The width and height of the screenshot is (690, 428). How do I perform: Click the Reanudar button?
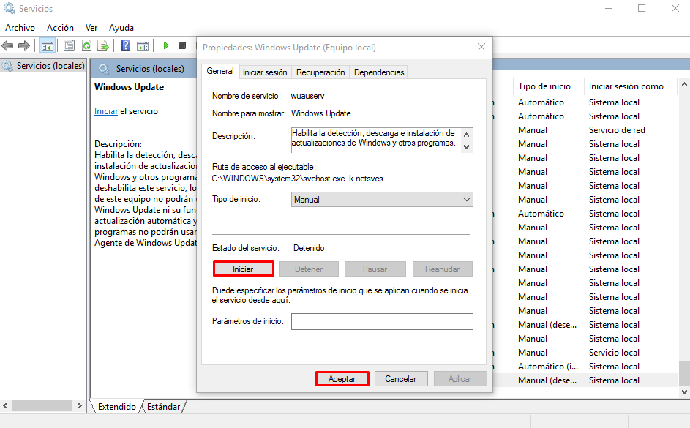tap(442, 269)
